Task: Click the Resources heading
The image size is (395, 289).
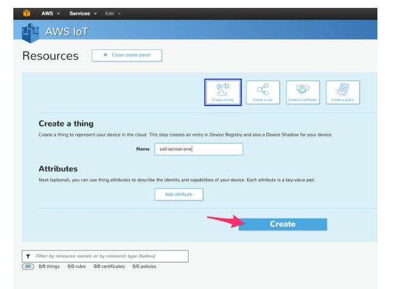Action: [x=50, y=56]
